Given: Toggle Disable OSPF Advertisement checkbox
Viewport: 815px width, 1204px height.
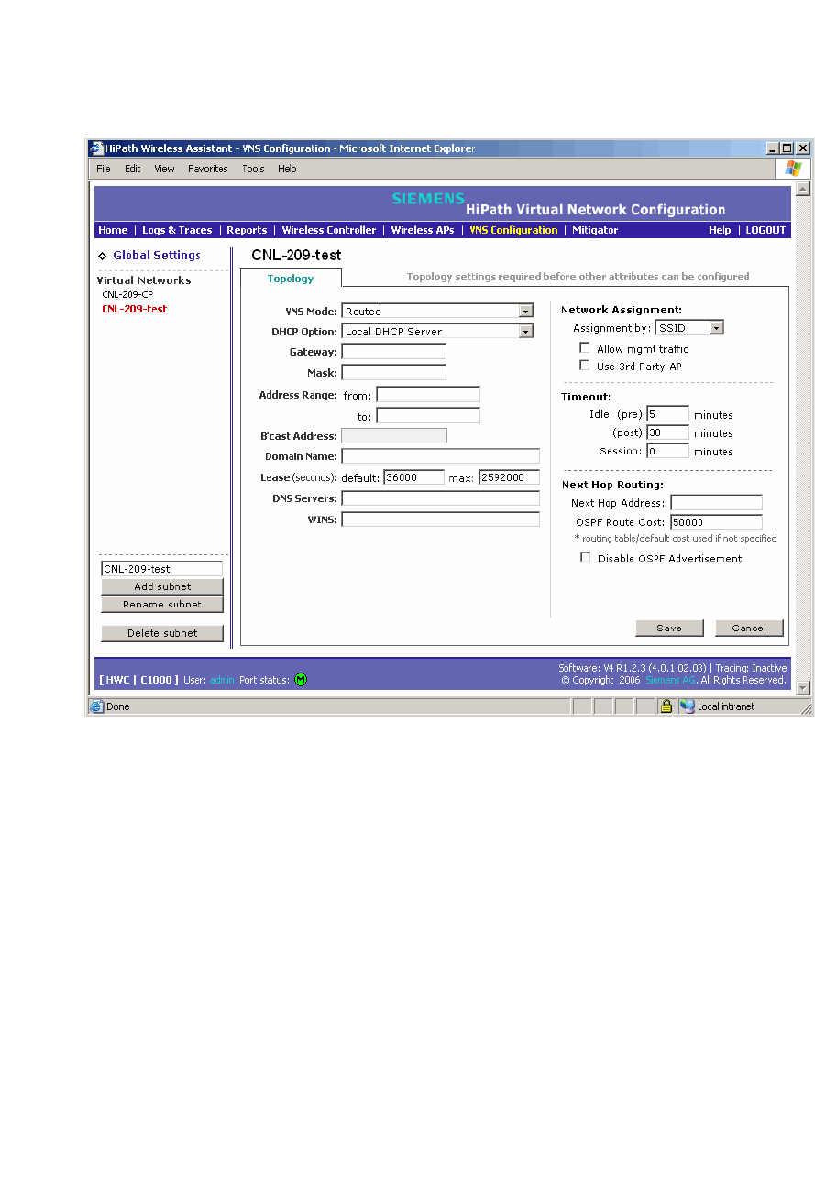Looking at the screenshot, I should (585, 557).
